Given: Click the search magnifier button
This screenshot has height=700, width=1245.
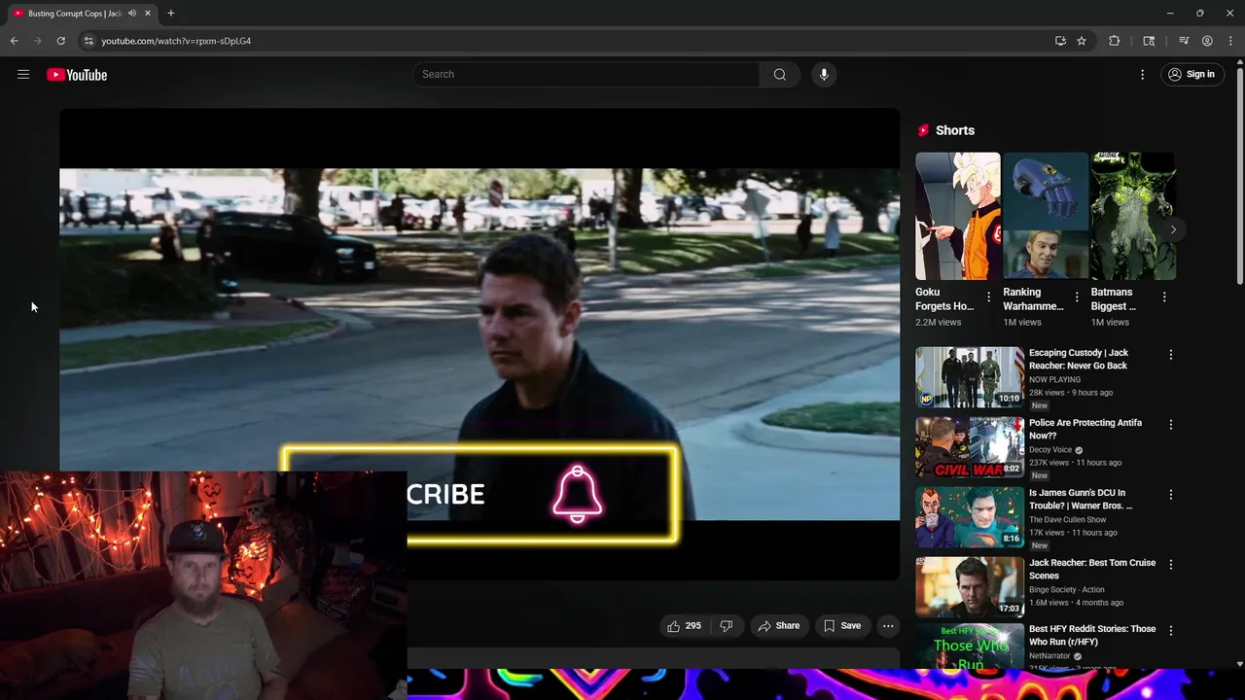Looking at the screenshot, I should [x=780, y=74].
